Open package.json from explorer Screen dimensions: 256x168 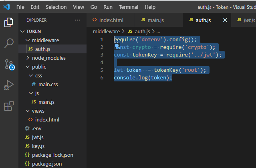52,164
